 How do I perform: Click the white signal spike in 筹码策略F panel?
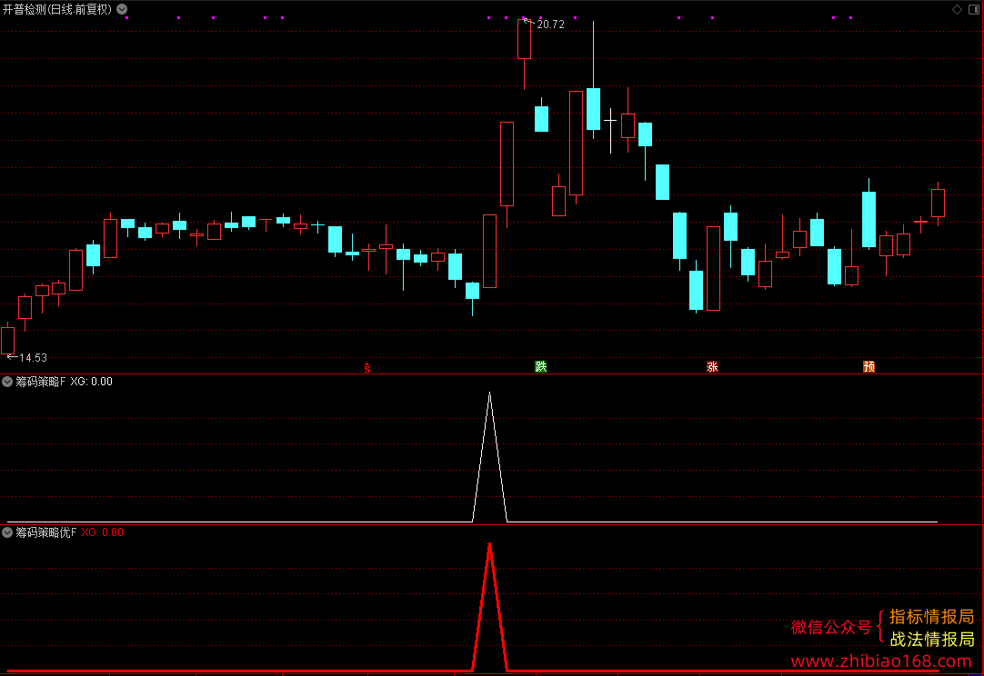(x=489, y=458)
